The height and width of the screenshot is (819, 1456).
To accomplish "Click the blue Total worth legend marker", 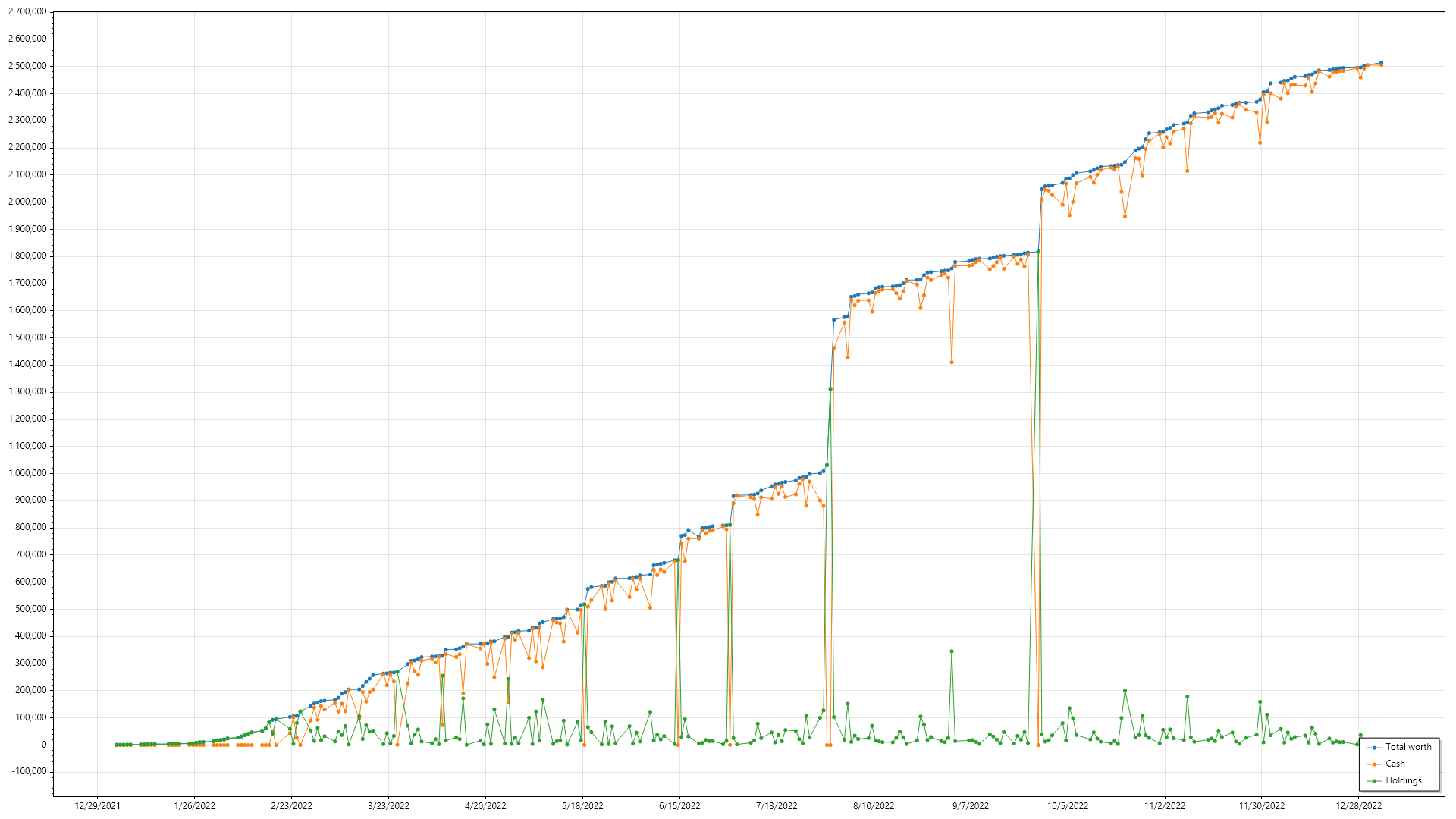I will point(1374,748).
